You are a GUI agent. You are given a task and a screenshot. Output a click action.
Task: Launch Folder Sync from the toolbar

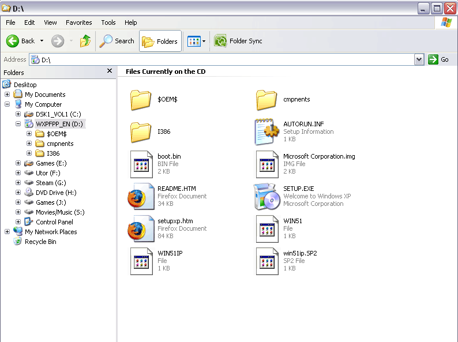click(x=238, y=41)
